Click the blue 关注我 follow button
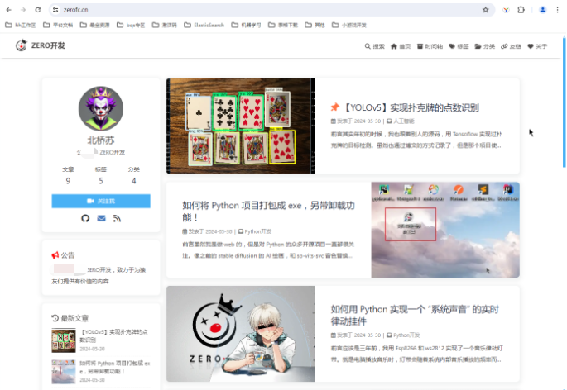Screen dimensions: 567x390 click(x=101, y=201)
